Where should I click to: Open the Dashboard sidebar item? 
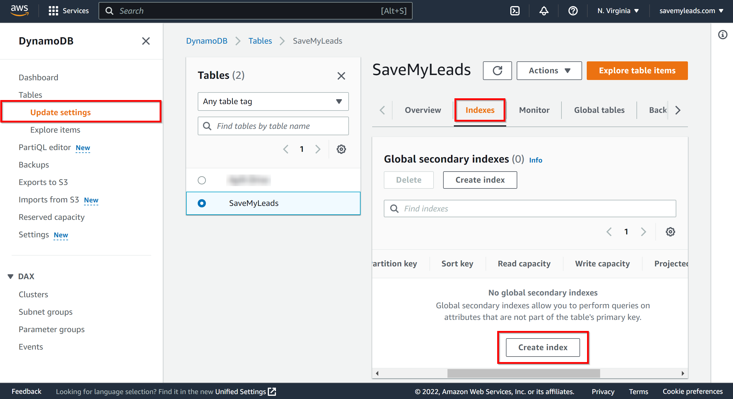coord(38,77)
